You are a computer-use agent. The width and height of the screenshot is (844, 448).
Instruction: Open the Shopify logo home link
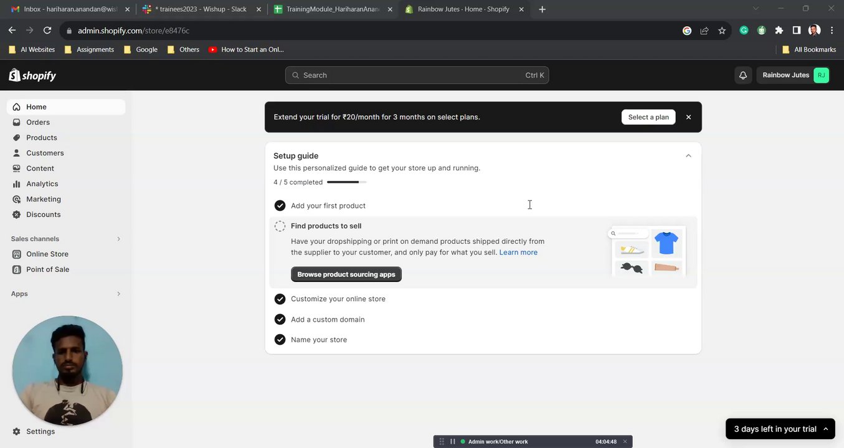pyautogui.click(x=32, y=75)
